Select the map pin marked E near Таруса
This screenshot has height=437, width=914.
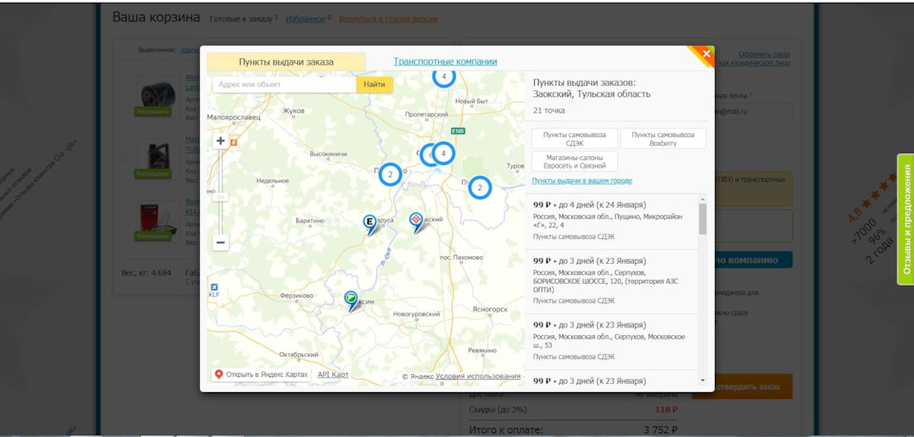coord(370,224)
